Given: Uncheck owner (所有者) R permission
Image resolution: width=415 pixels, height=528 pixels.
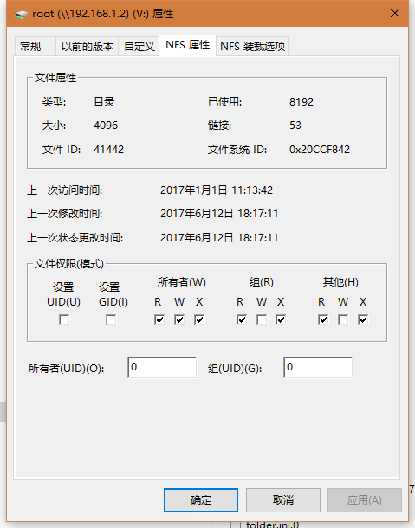Looking at the screenshot, I should 159,319.
